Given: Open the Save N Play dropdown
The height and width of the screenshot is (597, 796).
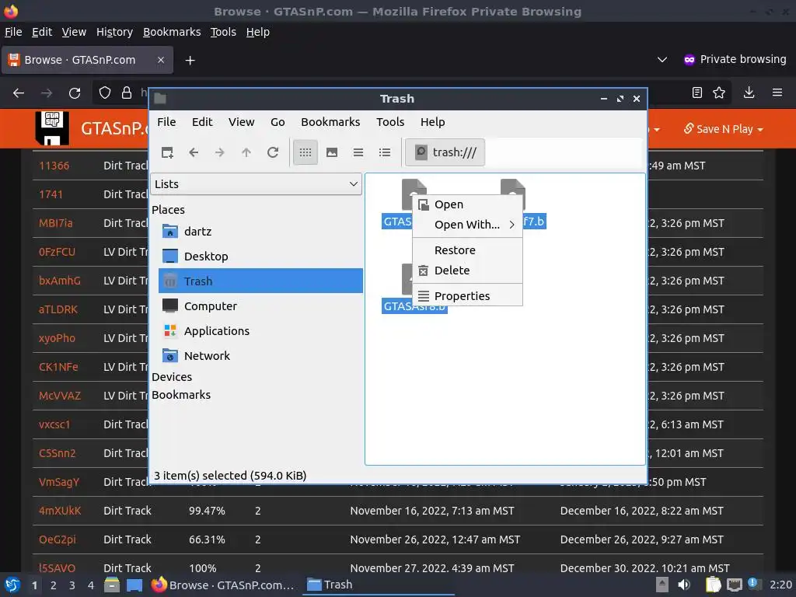Looking at the screenshot, I should pyautogui.click(x=724, y=129).
